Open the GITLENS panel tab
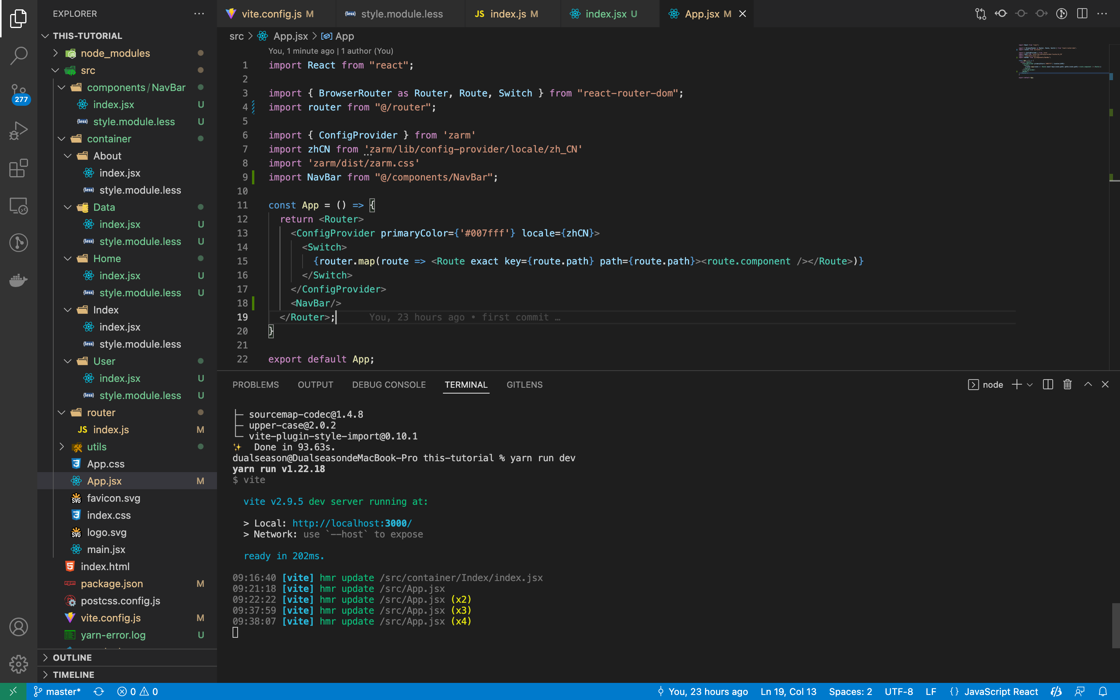 [524, 384]
